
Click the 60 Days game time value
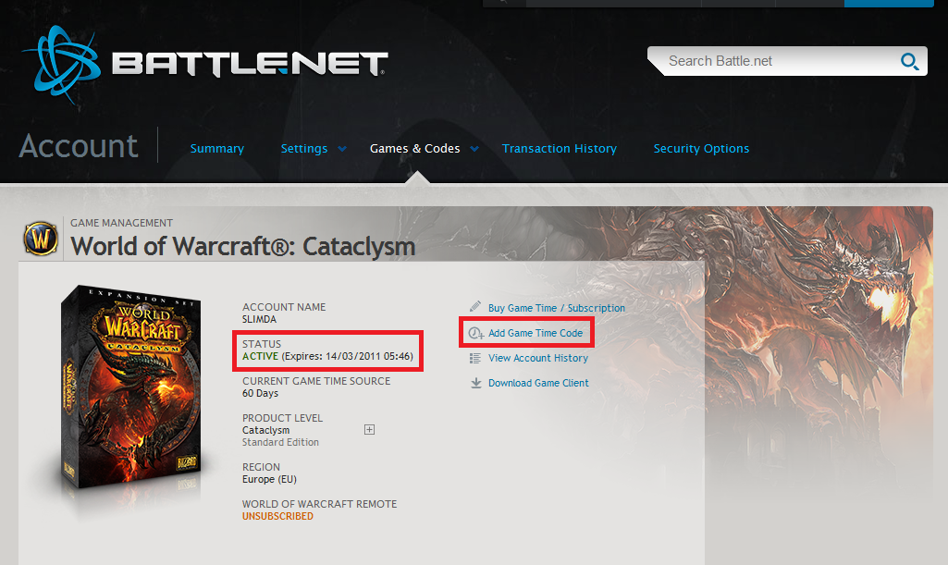tap(261, 393)
